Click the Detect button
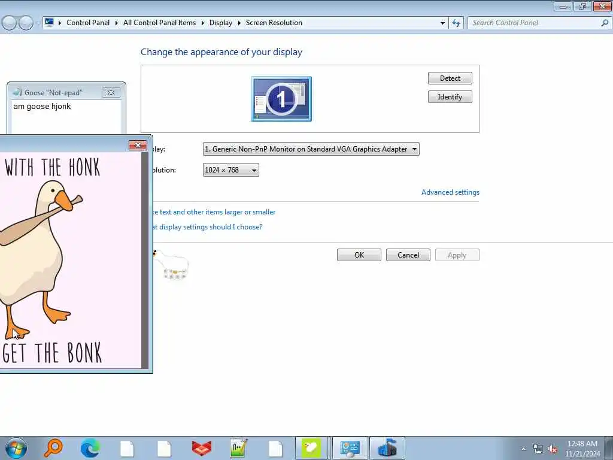The image size is (613, 460). click(x=450, y=78)
